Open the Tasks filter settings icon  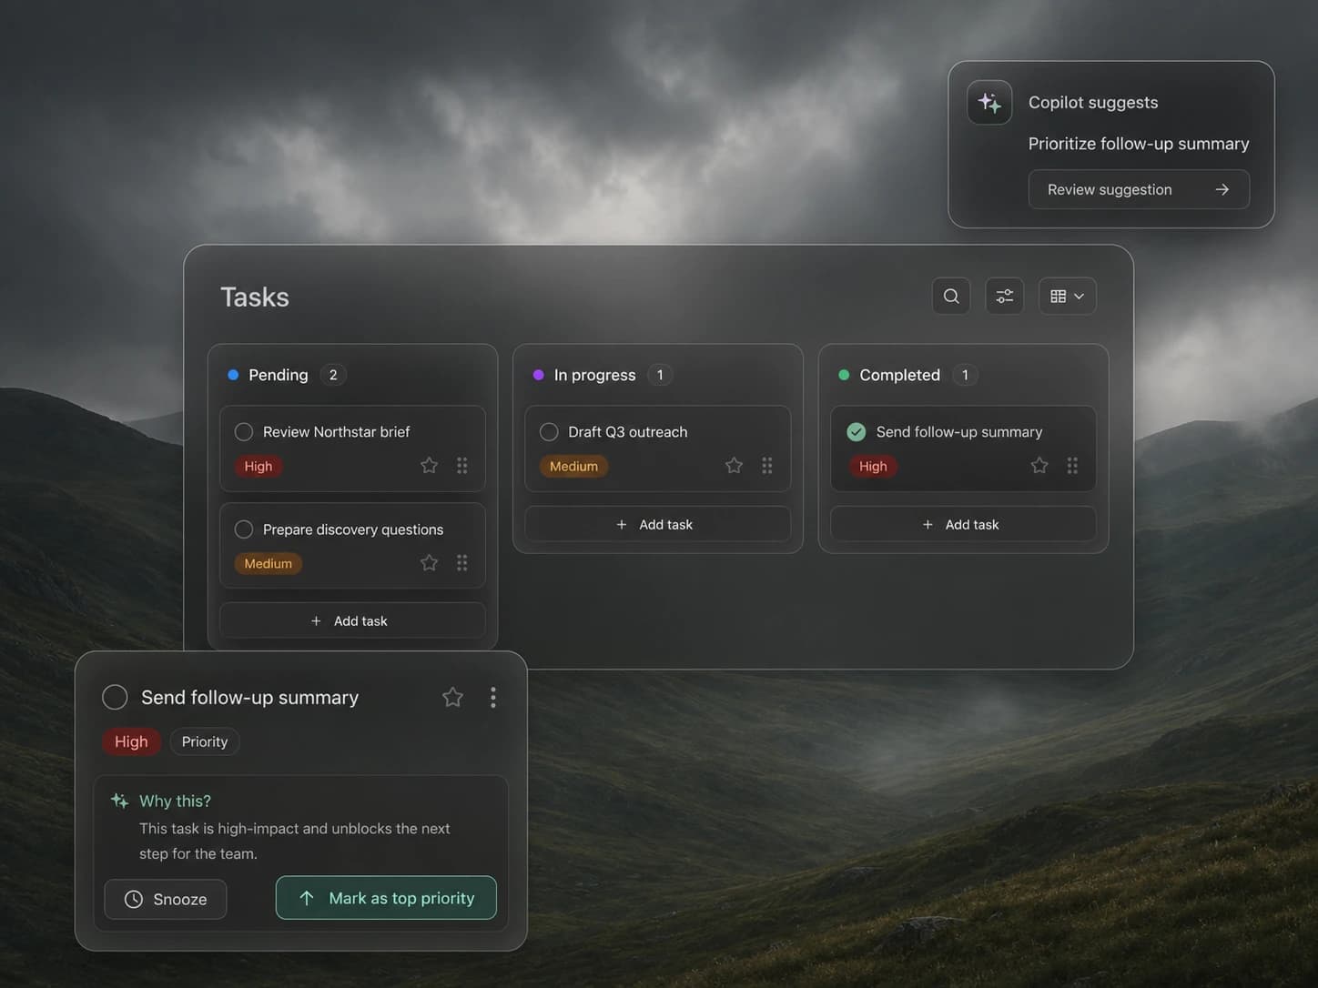pos(1005,296)
